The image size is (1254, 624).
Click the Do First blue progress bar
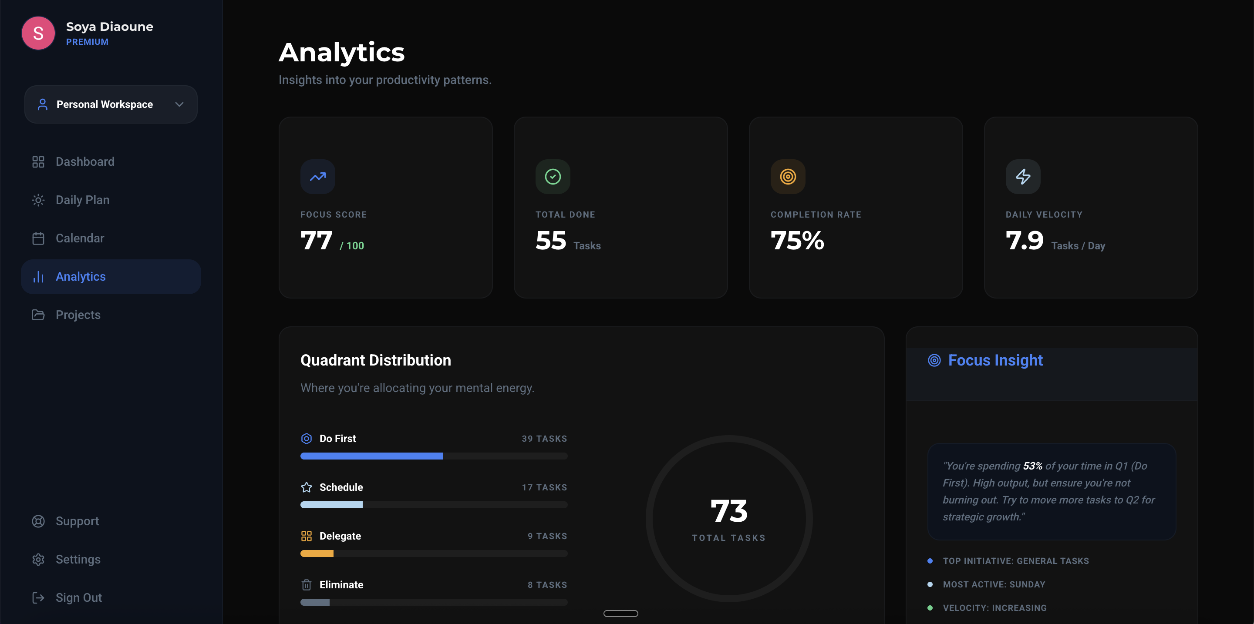pos(371,456)
